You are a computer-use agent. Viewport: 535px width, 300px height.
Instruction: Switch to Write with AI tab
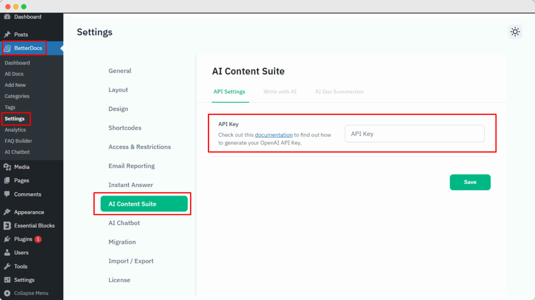(280, 92)
